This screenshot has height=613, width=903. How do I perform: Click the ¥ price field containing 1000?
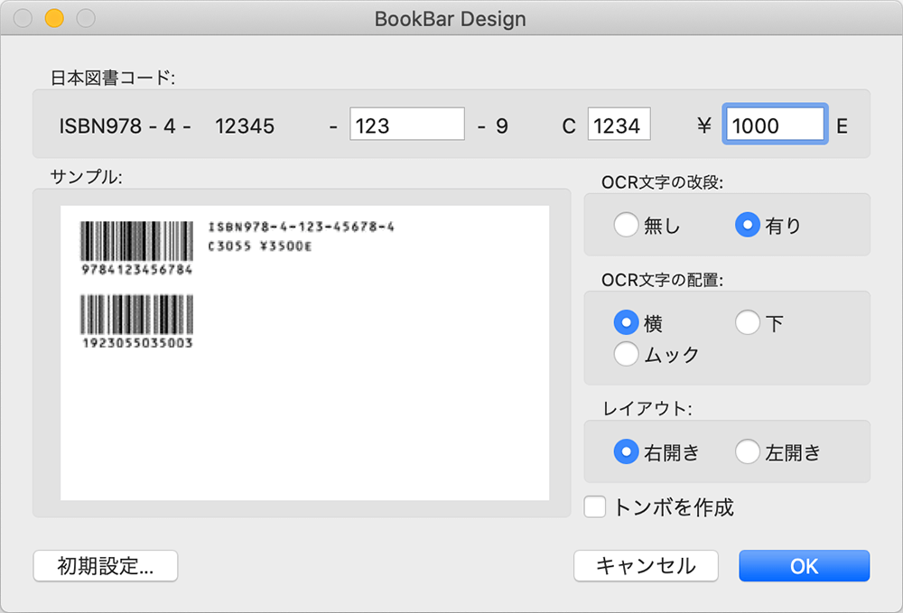point(774,124)
